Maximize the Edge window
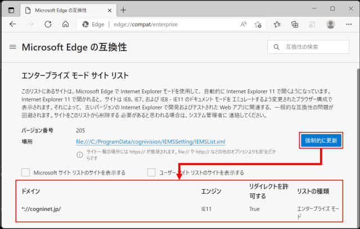The height and width of the screenshot is (229, 360). point(332,8)
